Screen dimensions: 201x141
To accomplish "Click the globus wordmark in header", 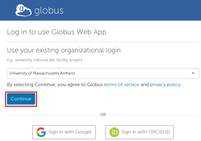I will click(49, 11).
